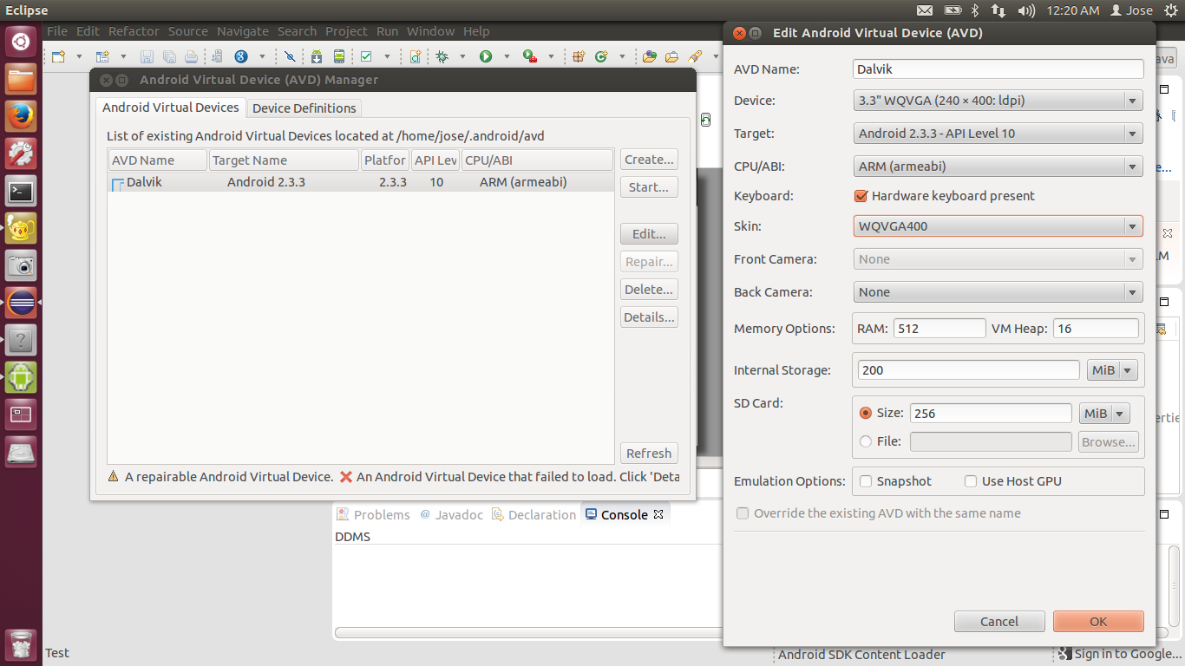The image size is (1185, 666).
Task: Open Internal Storage MiB unit dropdown
Action: (1111, 370)
